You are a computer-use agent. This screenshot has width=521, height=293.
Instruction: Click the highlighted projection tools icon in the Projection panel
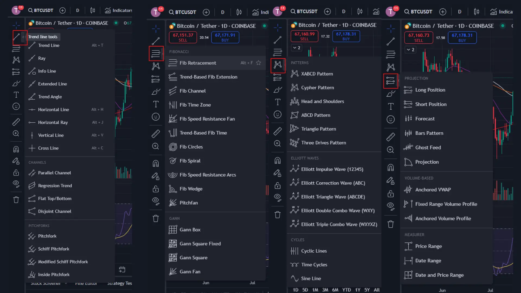pyautogui.click(x=391, y=81)
